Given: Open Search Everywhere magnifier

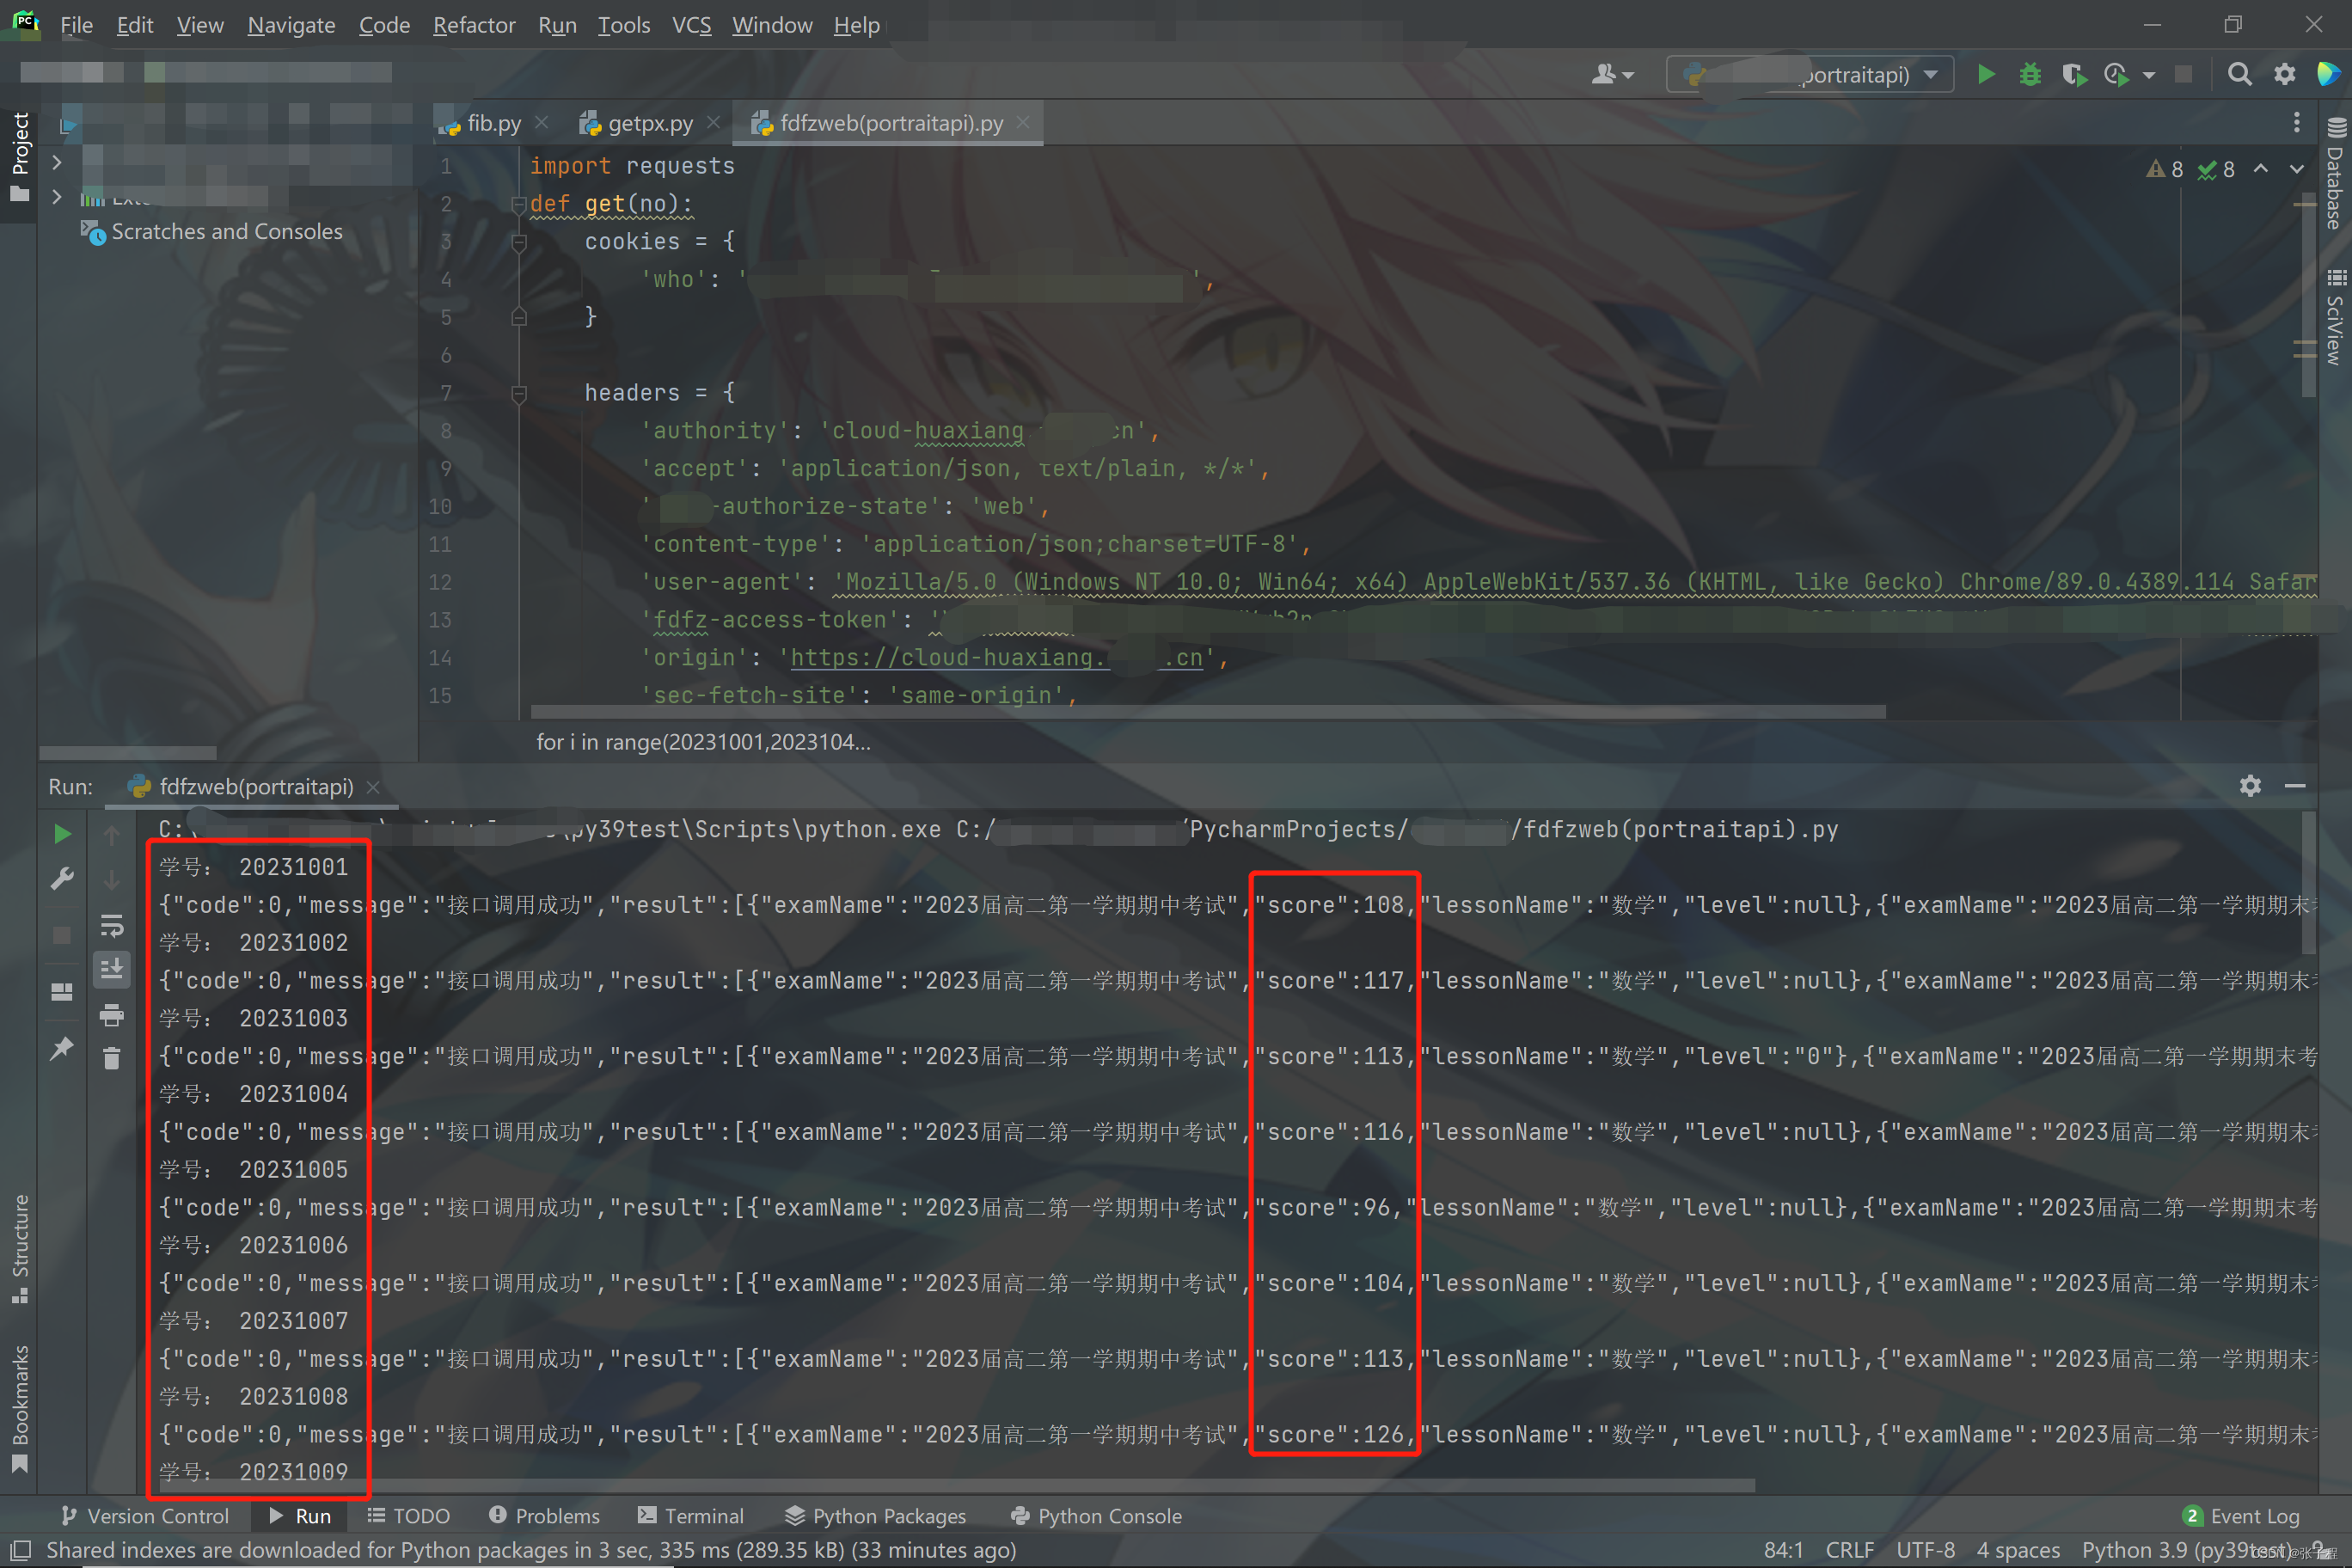Looking at the screenshot, I should [2239, 75].
